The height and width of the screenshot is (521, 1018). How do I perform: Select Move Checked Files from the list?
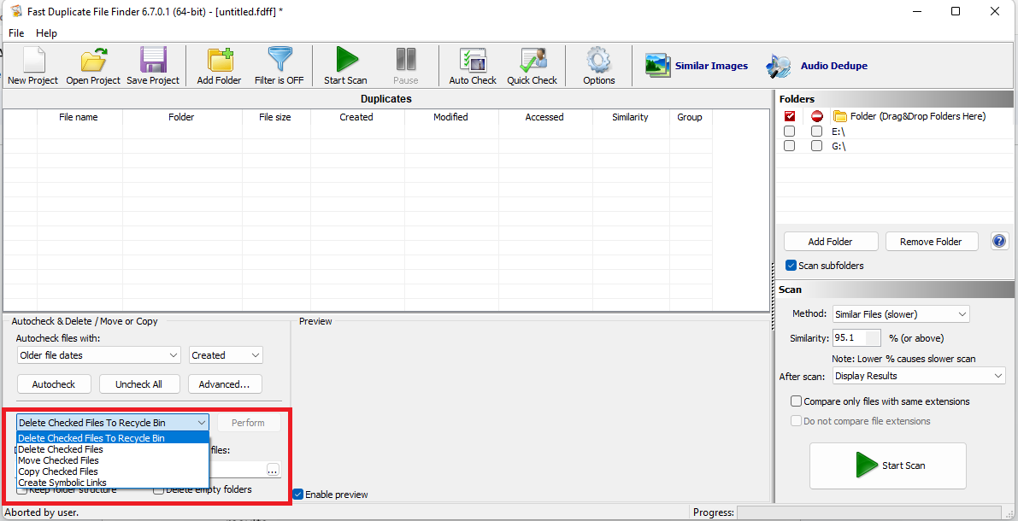tap(58, 460)
